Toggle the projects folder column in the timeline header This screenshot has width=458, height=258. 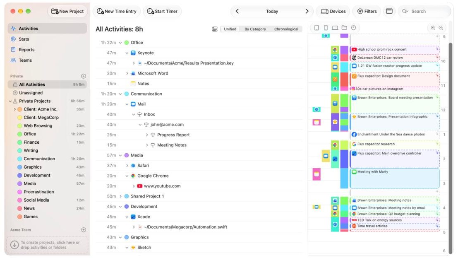coord(344,28)
